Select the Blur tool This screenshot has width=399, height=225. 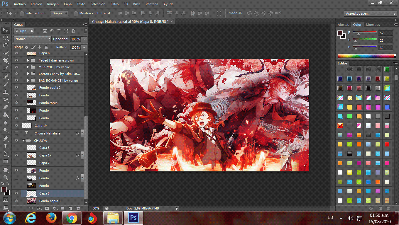click(x=6, y=122)
